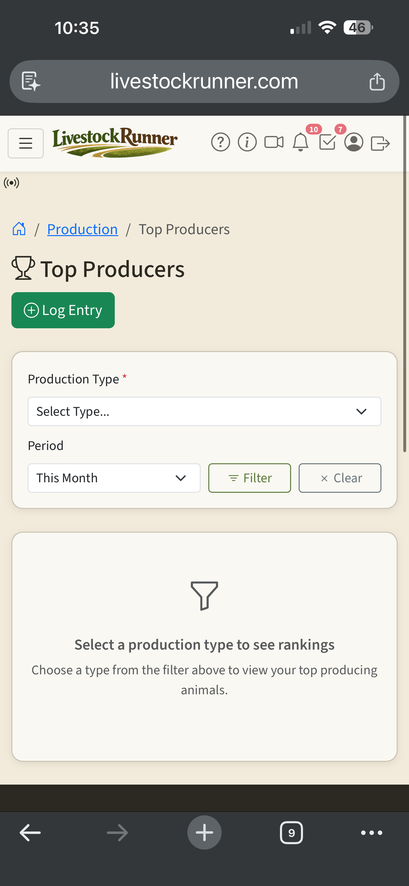Click the logout arrow icon

[380, 143]
